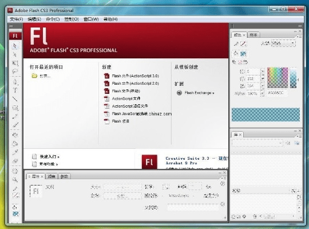The image size is (309, 229).
Task: Select the Selection arrow tool
Action: 15,46
